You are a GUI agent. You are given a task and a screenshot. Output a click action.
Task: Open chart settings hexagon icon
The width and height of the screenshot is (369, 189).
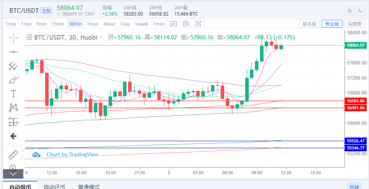click(186, 24)
